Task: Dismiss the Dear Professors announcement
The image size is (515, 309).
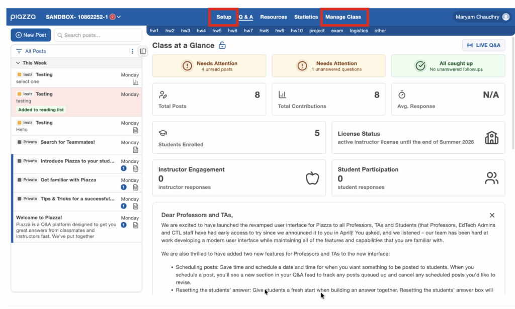Action: click(492, 215)
